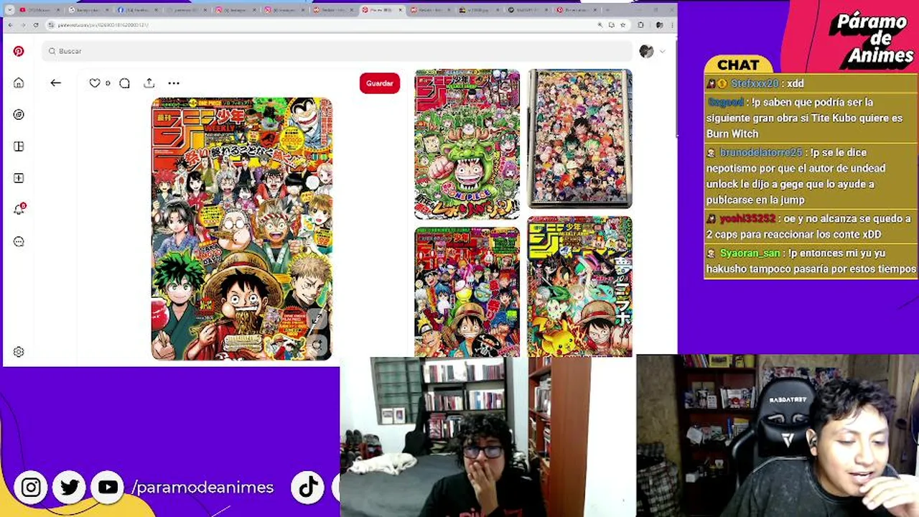Click the visual search icon on the pin image
This screenshot has width=919, height=517.
coord(317,344)
